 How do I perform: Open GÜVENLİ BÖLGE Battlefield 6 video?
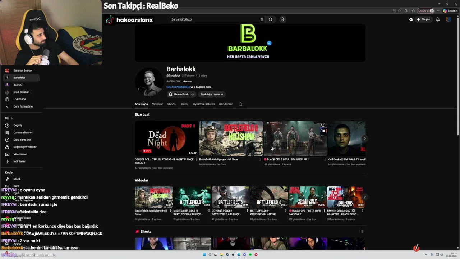pos(231,197)
